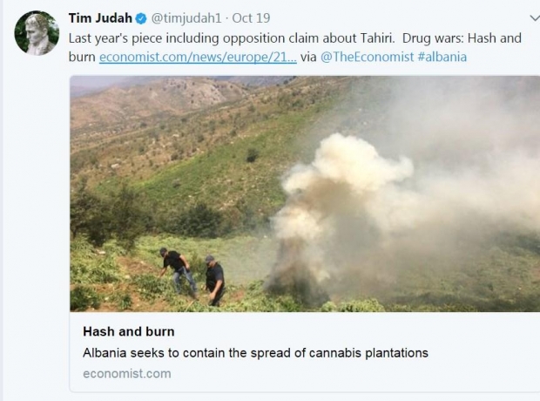This screenshot has height=401, width=540.
Task: Open the Tim Judah display name
Action: pos(100,18)
